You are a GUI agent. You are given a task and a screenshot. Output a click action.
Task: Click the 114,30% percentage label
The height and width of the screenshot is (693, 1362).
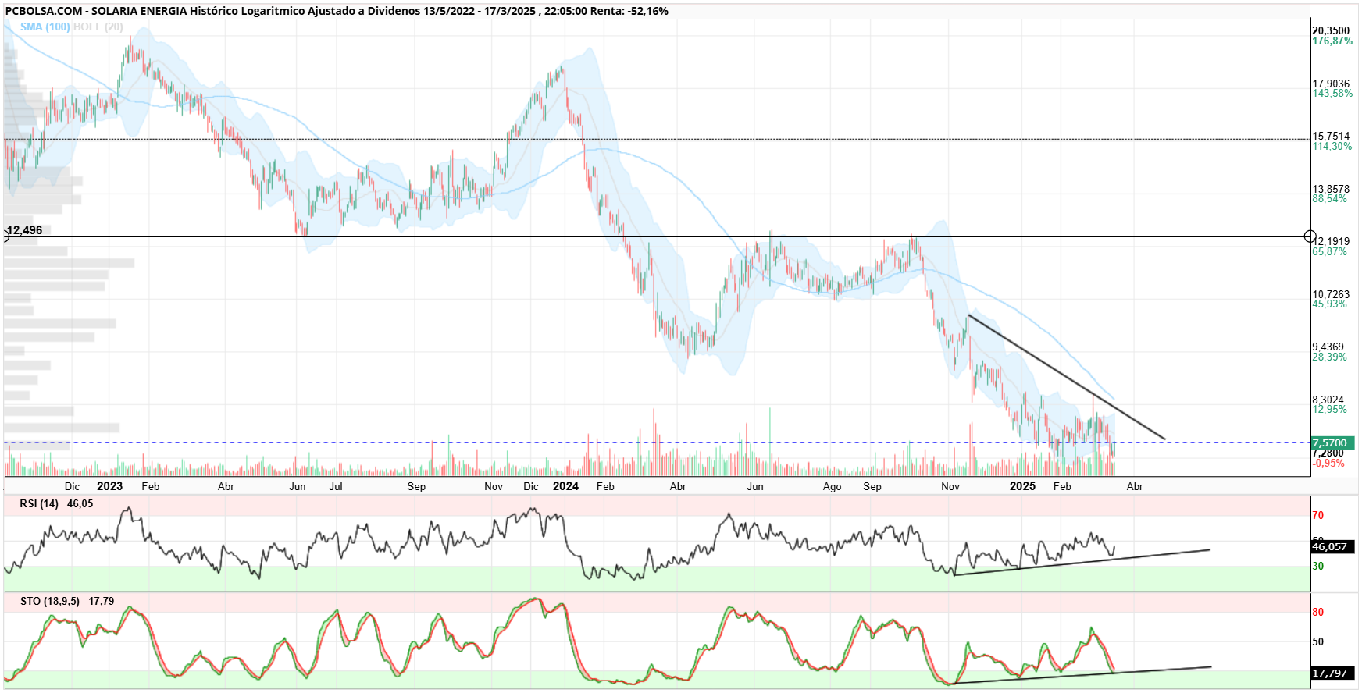1332,146
